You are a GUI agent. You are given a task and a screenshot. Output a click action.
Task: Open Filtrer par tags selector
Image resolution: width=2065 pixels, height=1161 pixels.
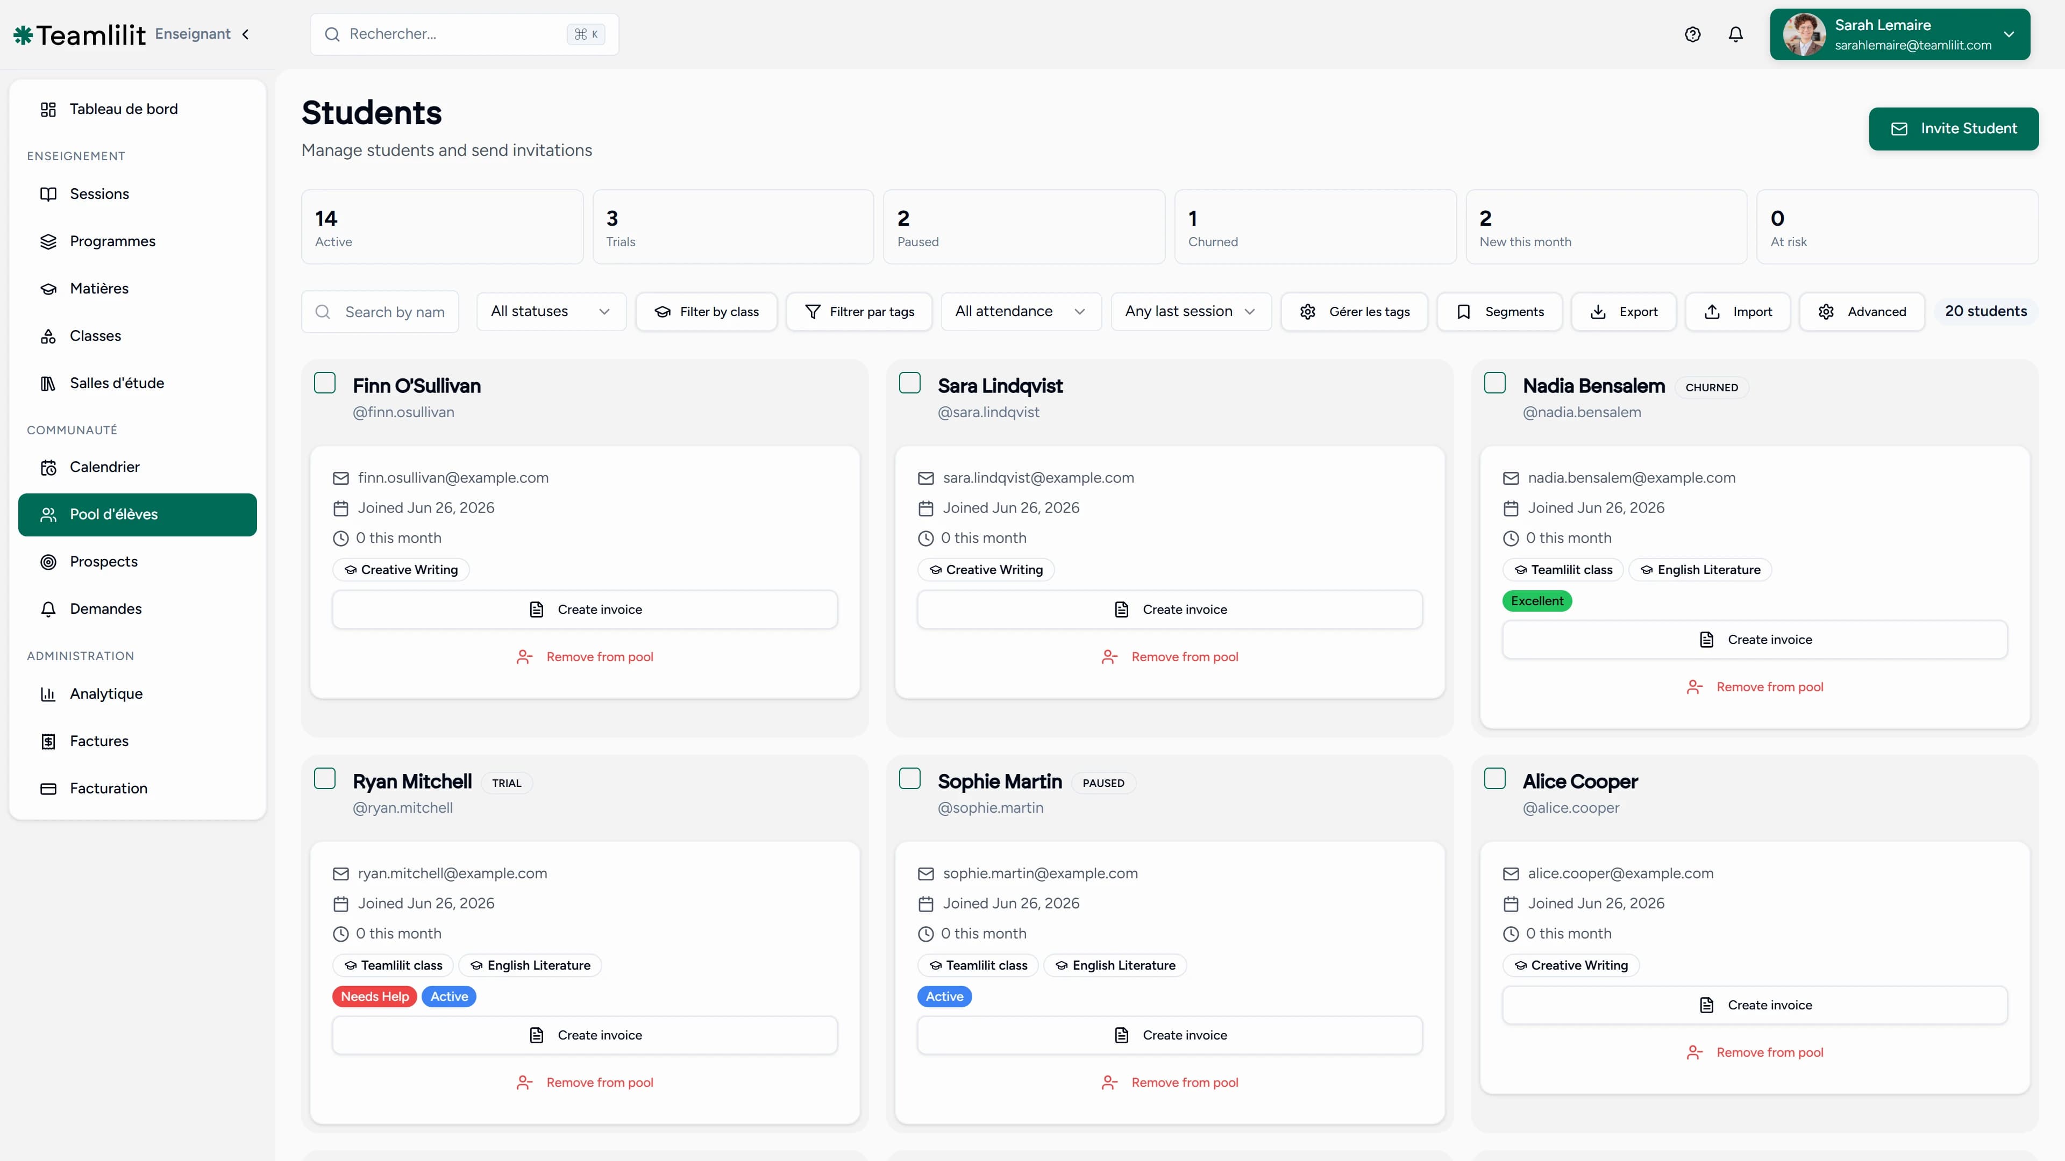click(859, 312)
